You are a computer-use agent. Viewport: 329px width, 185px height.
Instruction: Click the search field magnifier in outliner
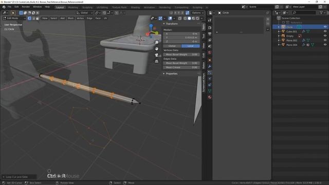tap(295, 13)
